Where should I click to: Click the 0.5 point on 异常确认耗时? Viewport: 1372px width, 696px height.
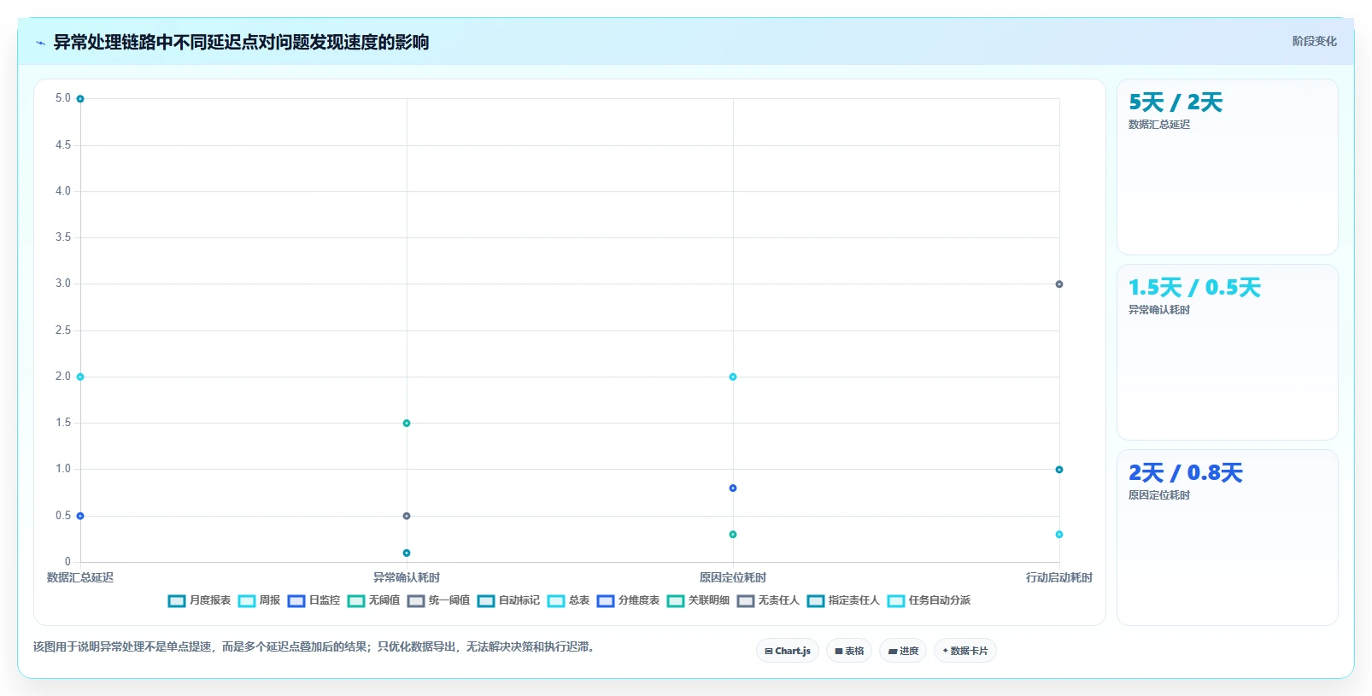click(407, 516)
